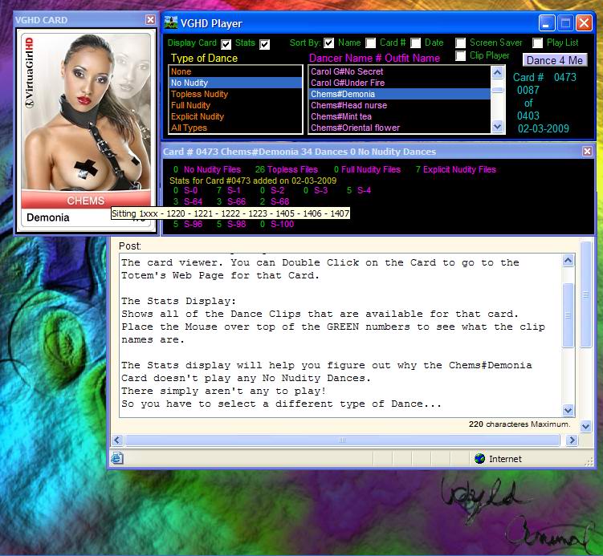Image resolution: width=603 pixels, height=556 pixels.
Task: Click dancer list scroll up arrow
Action: pyautogui.click(x=498, y=72)
